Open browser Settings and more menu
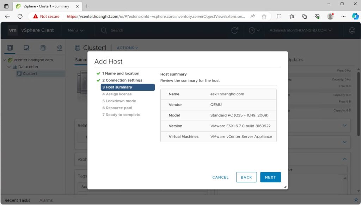 (x=343, y=16)
